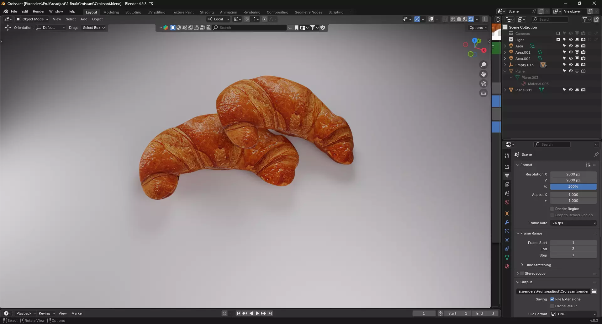Open the Particles properties tab
602x324 pixels.
(507, 231)
